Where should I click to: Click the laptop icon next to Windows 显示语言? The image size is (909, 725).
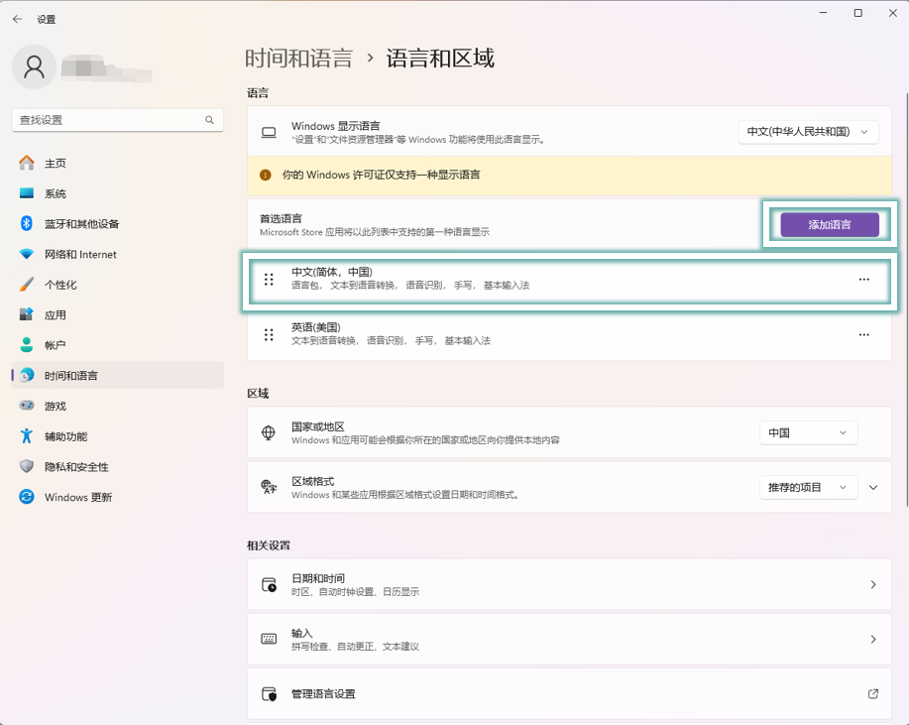coord(269,132)
